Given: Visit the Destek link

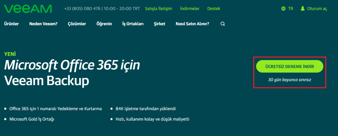Looking at the screenshot, I should click(x=214, y=9).
